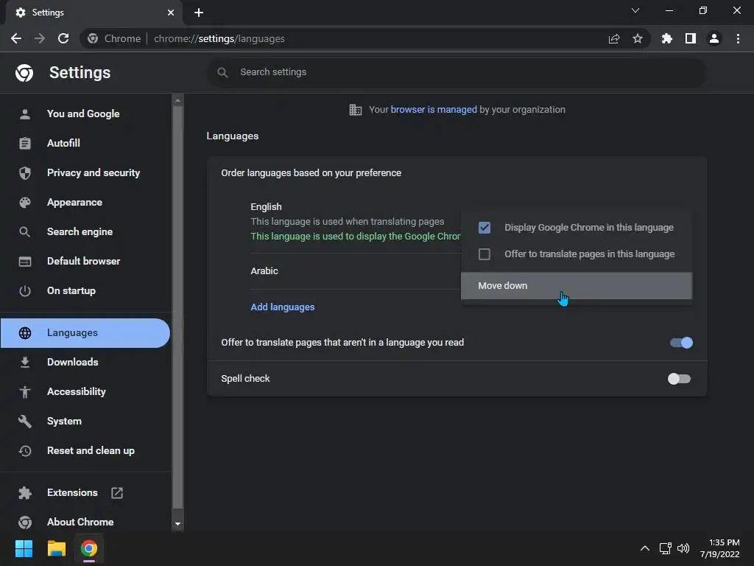Open the Extensions puzzle icon in toolbar

click(666, 38)
